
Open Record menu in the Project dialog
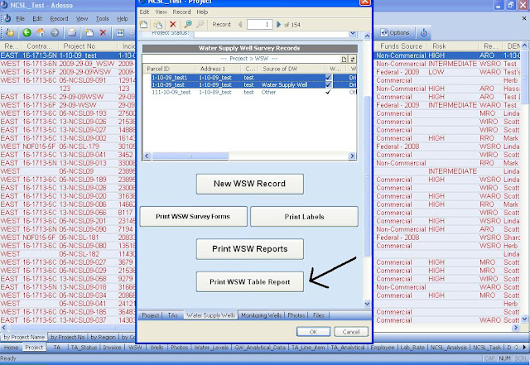(181, 12)
